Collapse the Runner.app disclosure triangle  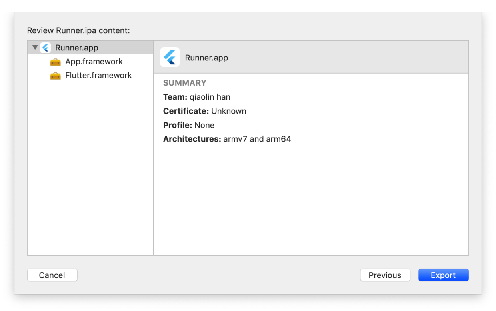click(x=35, y=48)
